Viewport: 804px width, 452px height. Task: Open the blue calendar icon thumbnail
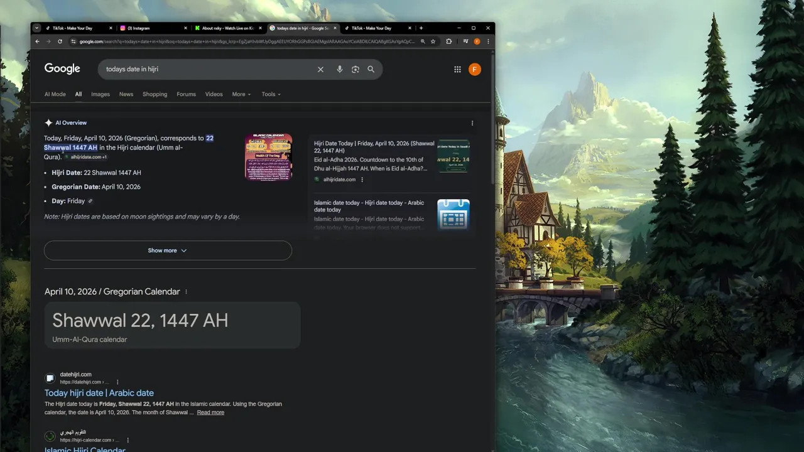tap(454, 215)
